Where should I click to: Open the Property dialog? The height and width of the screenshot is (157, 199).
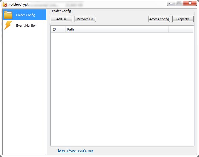click(183, 19)
